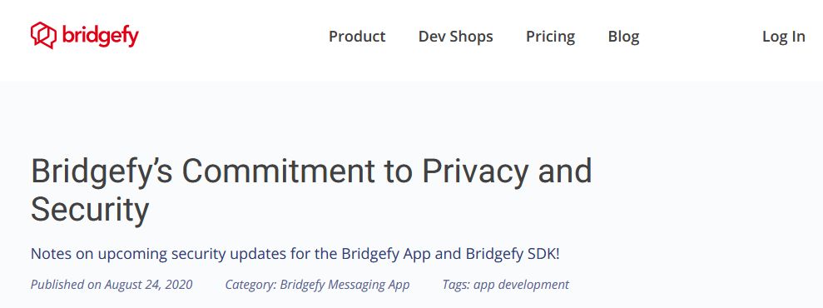Click the 'Category:' label
The width and height of the screenshot is (823, 308).
point(250,285)
